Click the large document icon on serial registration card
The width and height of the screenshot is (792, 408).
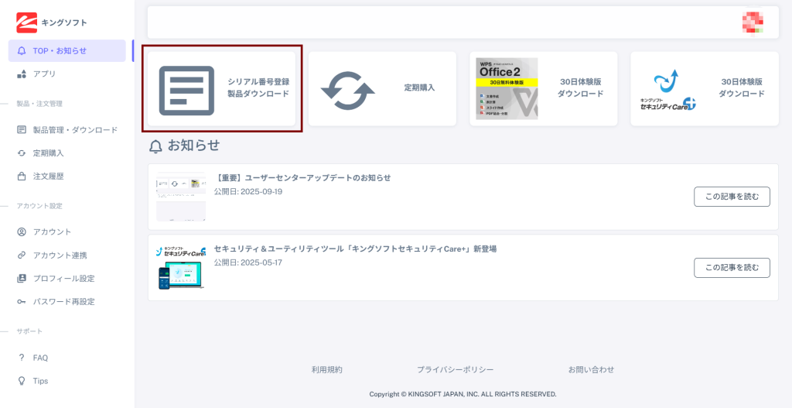[x=187, y=90]
